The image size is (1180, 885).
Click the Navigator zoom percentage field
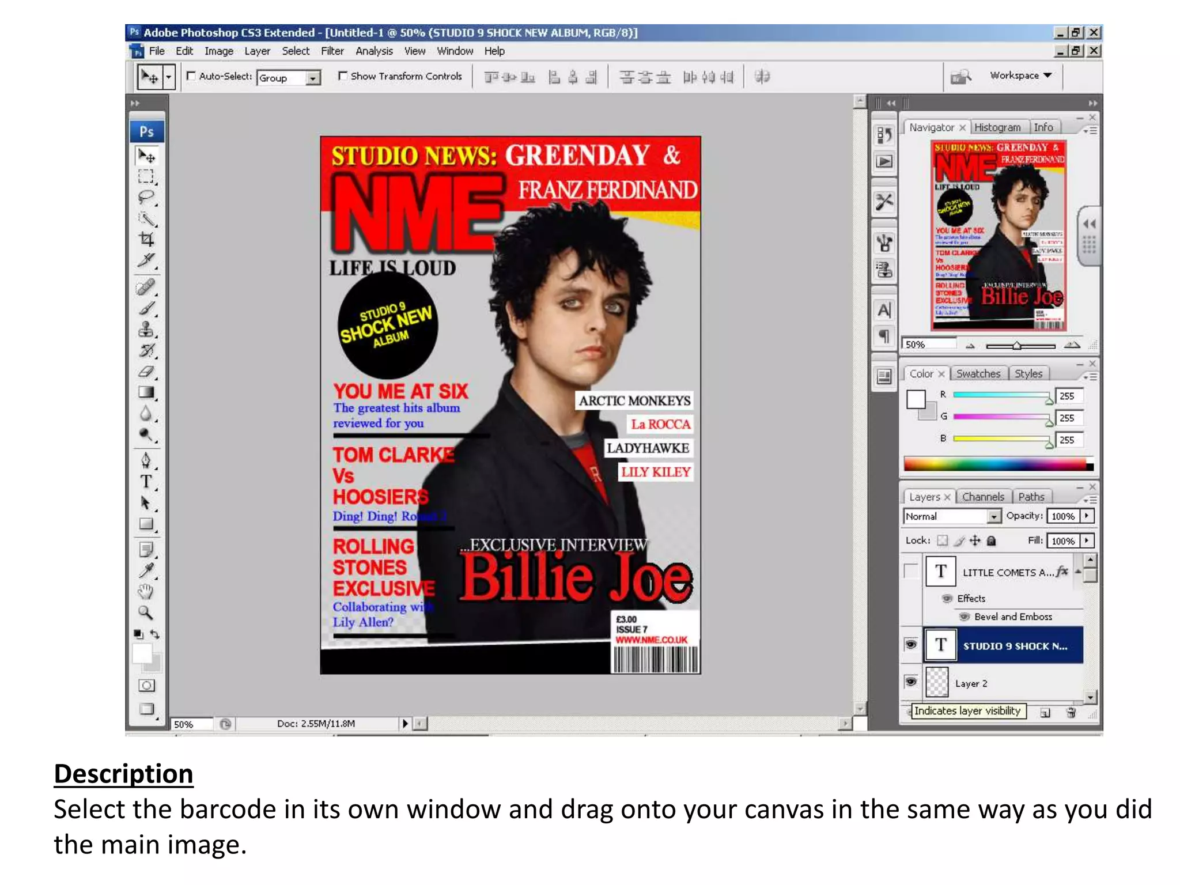point(929,345)
